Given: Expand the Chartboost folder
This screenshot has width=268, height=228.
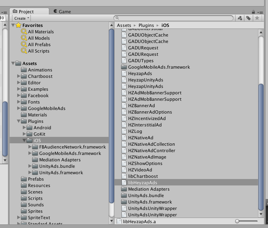Looking at the screenshot, I should click(x=19, y=76).
